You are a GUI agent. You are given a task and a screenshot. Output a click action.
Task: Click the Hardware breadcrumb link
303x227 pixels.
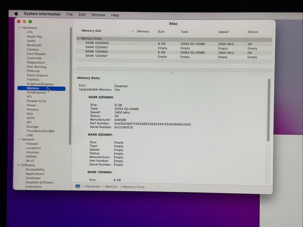(x=92, y=187)
